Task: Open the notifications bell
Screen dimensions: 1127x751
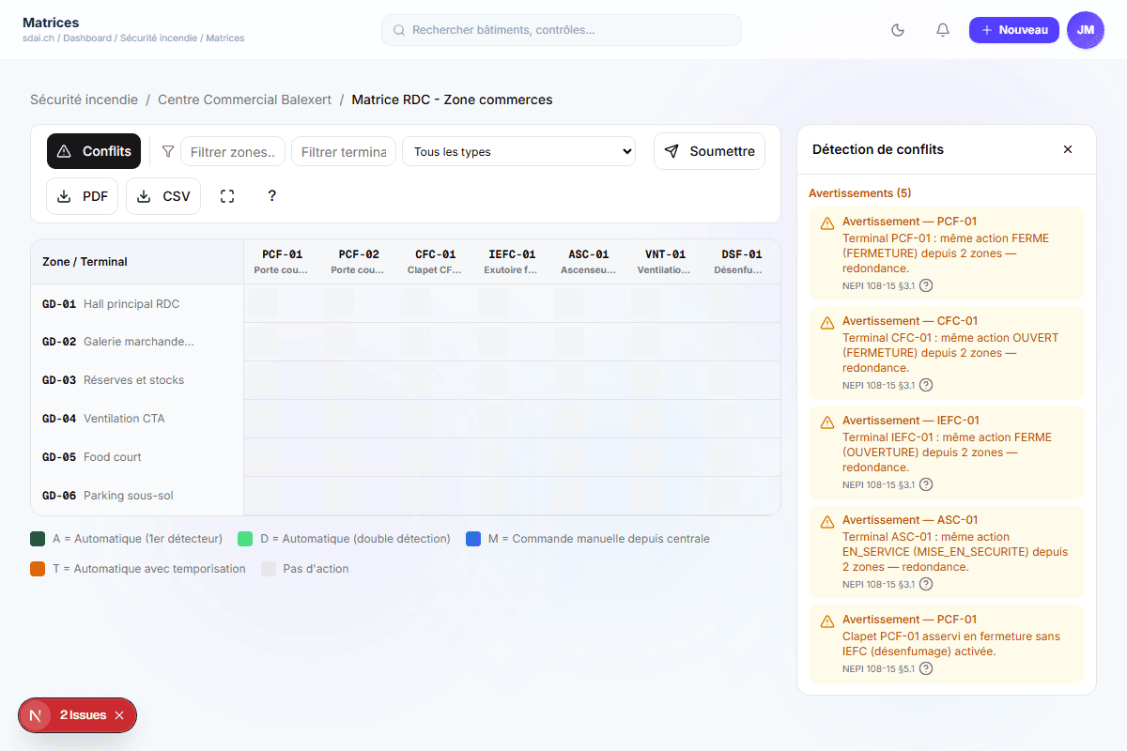Action: (943, 30)
